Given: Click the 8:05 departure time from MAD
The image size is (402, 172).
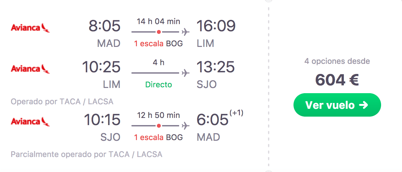Looking at the screenshot, I should [x=105, y=26].
